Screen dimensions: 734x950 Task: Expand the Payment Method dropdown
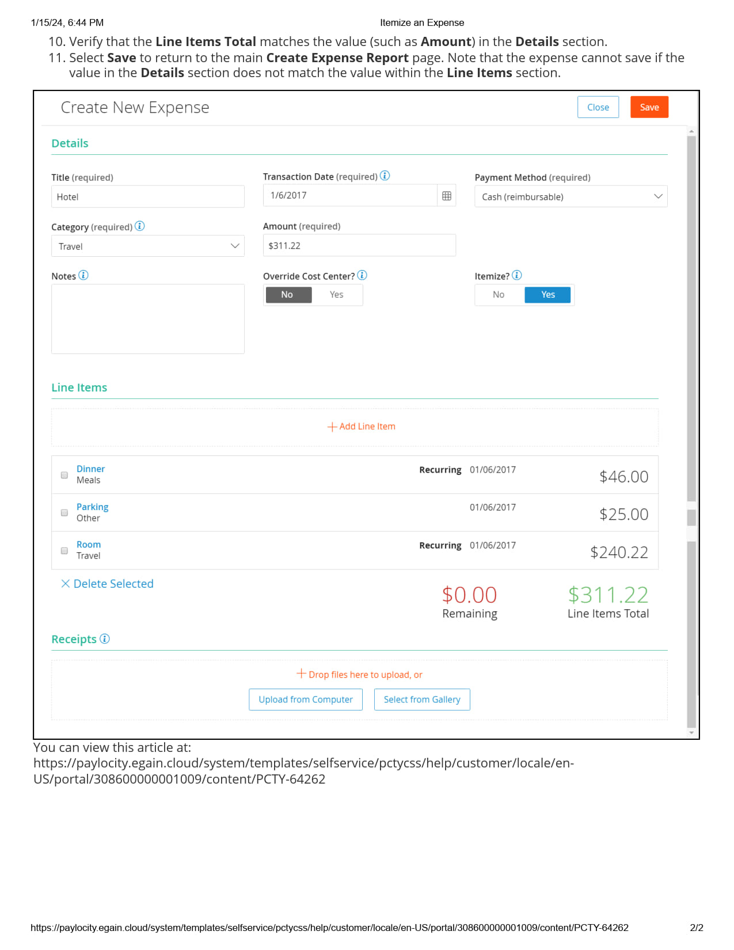(571, 197)
